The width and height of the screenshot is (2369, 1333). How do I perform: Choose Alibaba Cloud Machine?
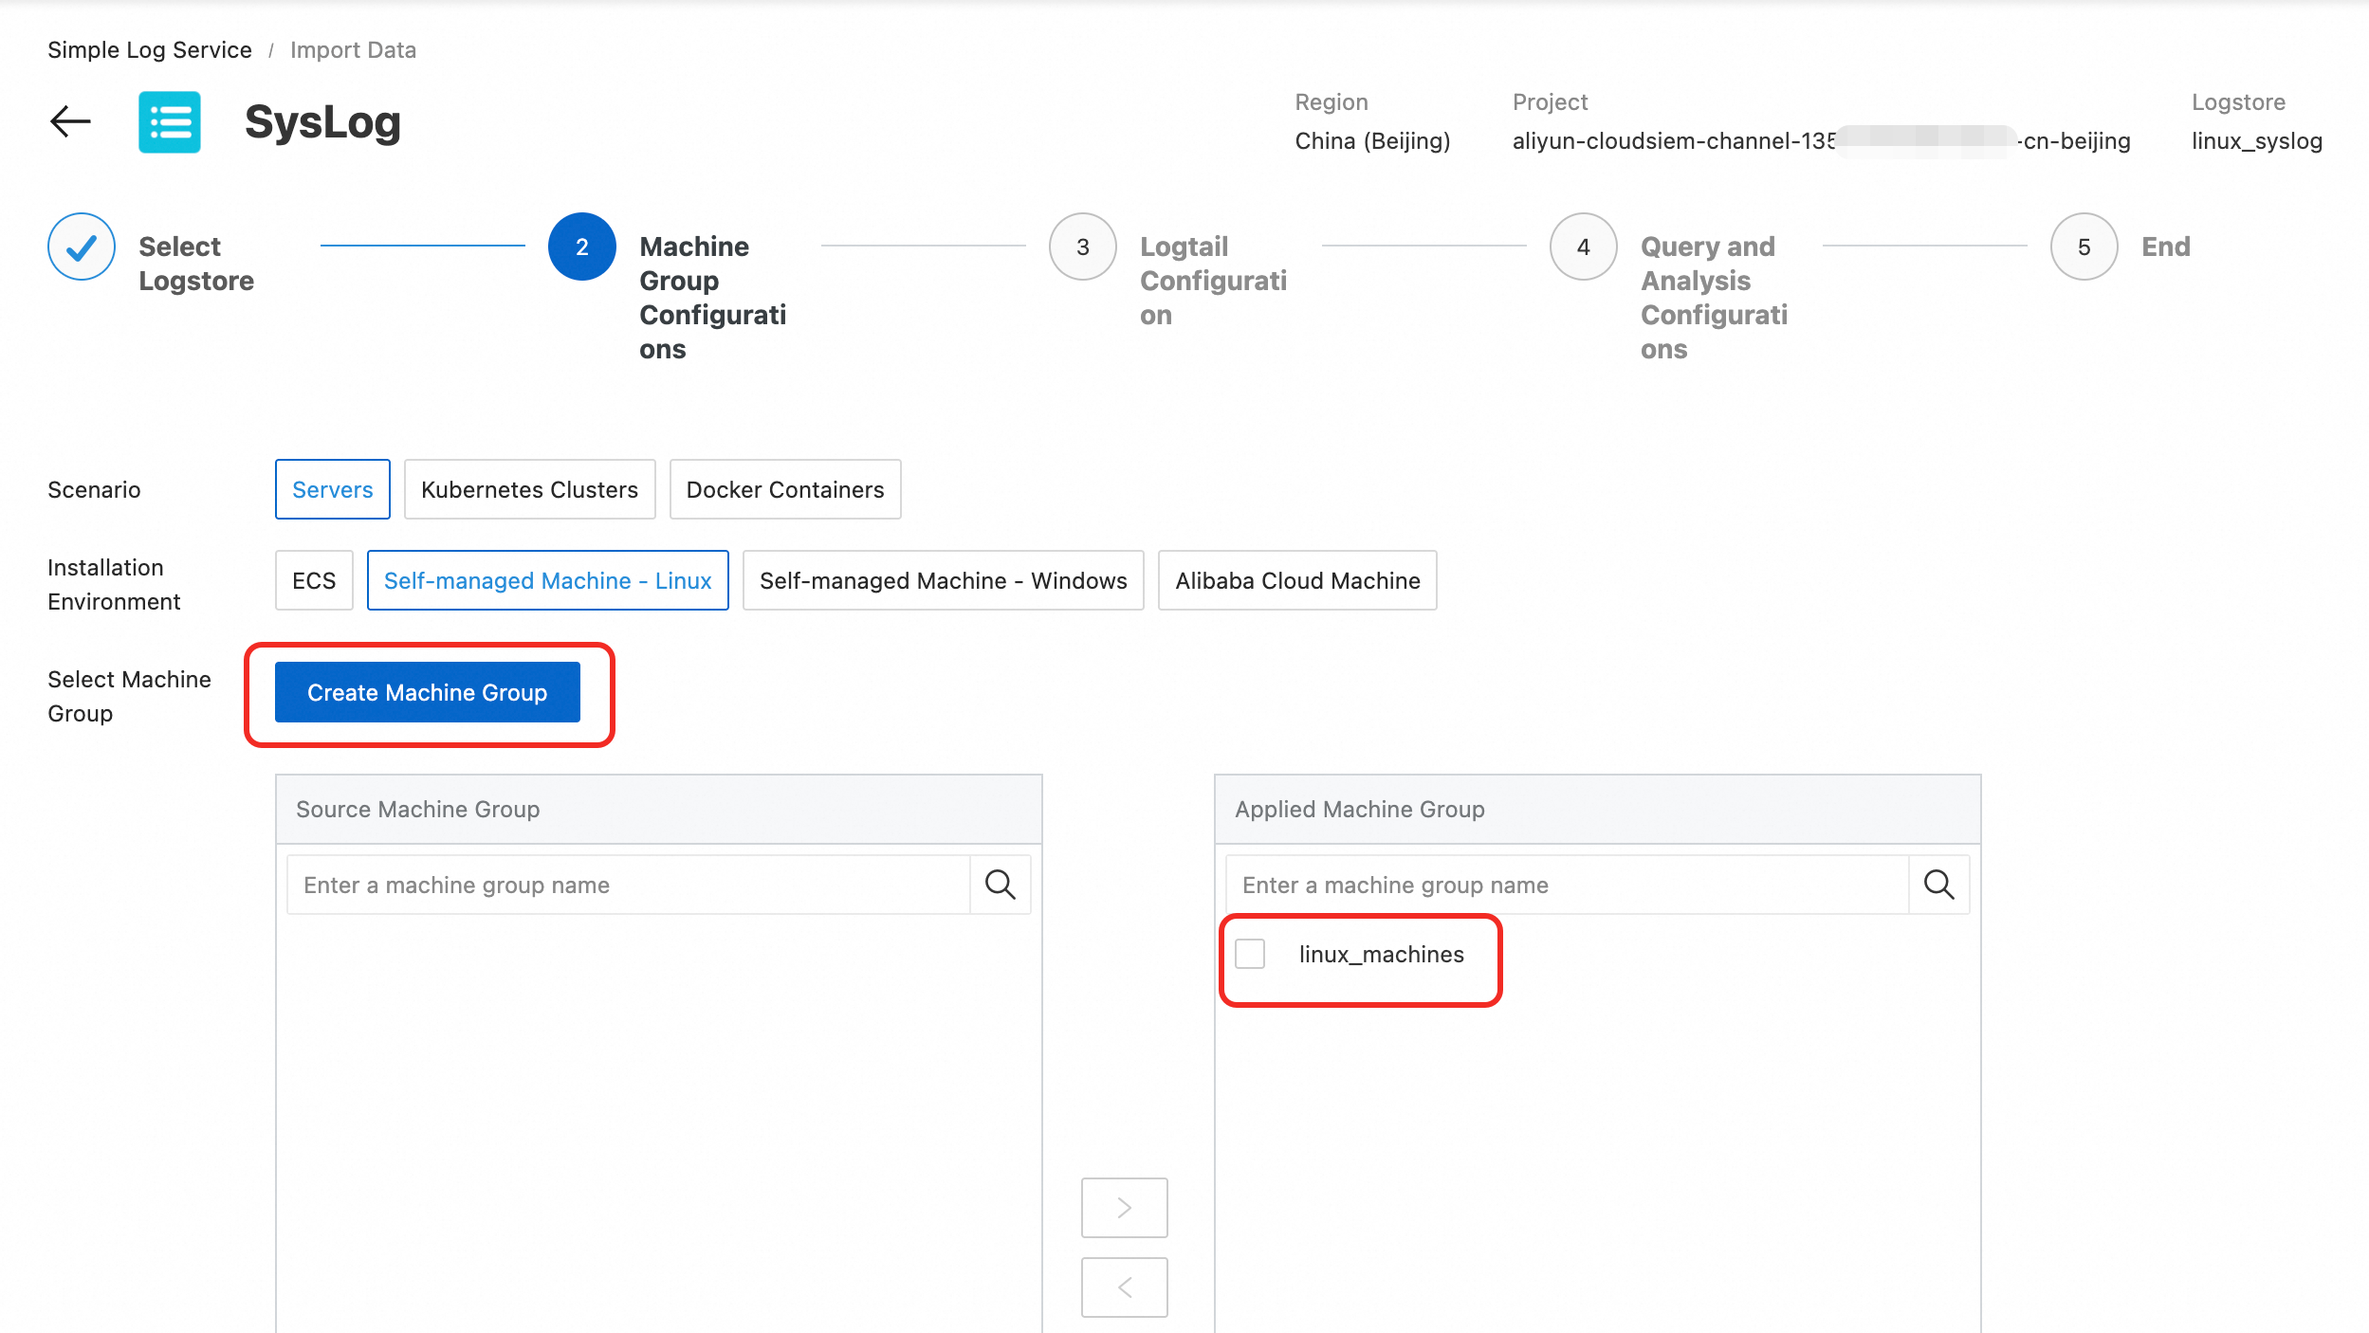tap(1297, 580)
